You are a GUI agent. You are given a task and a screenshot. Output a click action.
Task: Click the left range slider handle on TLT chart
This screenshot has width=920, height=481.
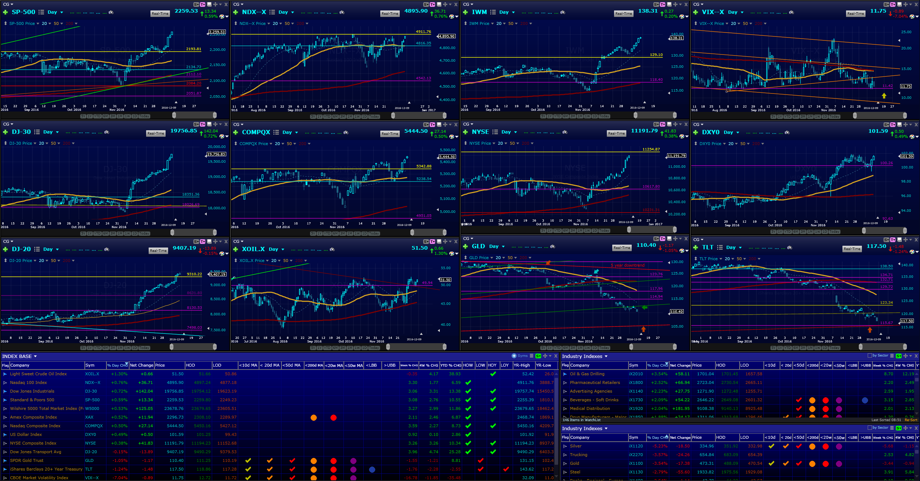click(x=860, y=347)
